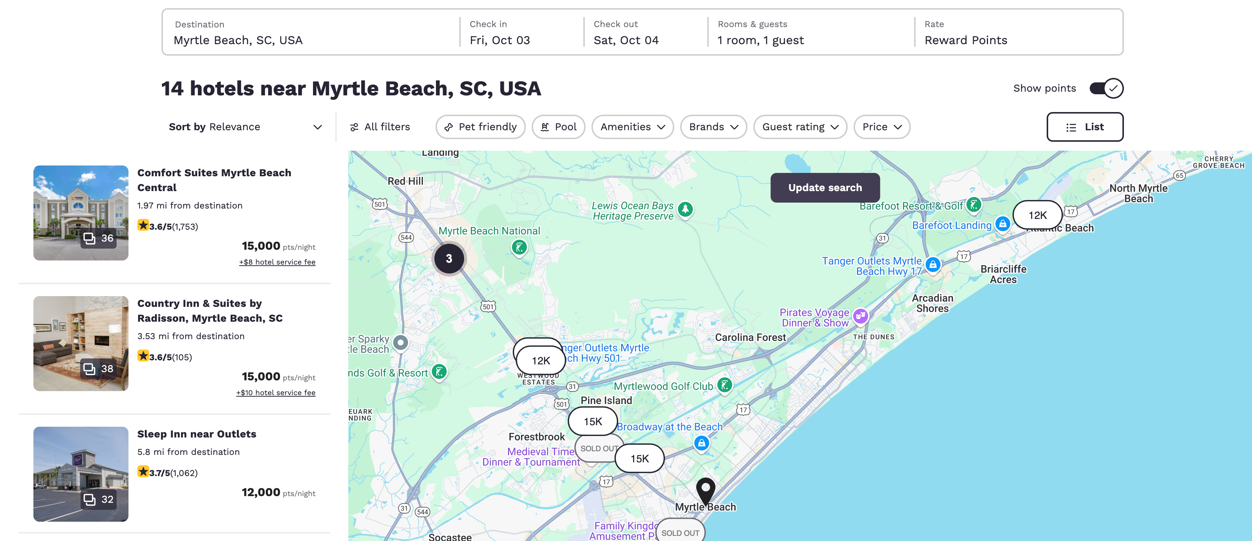Open the All filters panel

coord(381,126)
